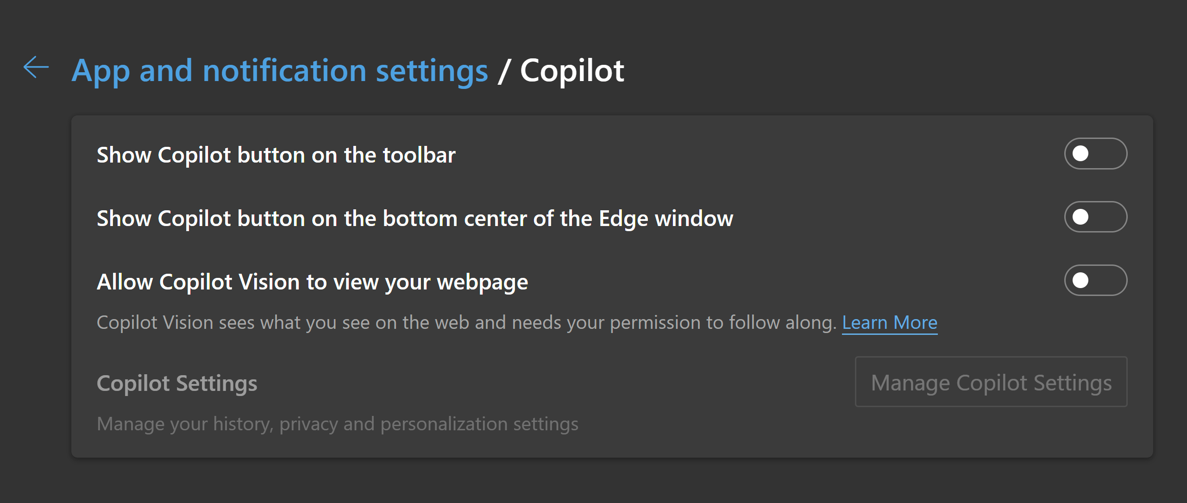Open the Learn More link
The height and width of the screenshot is (503, 1187).
[x=889, y=323]
